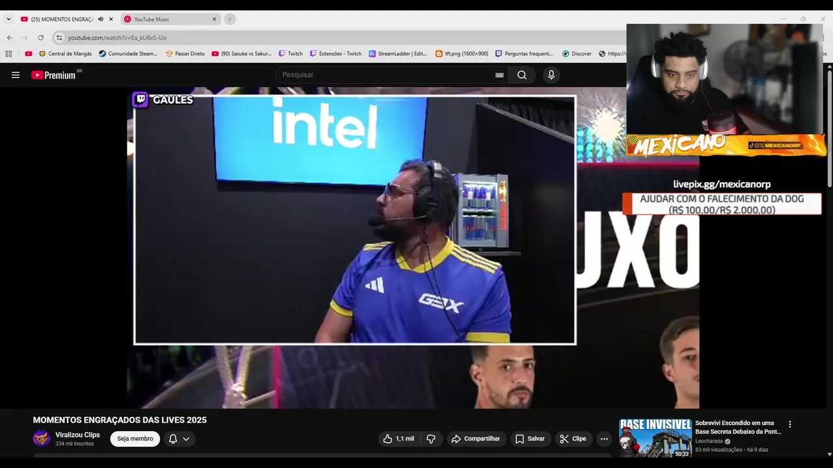Open the YouTube hamburger guide menu

16,75
